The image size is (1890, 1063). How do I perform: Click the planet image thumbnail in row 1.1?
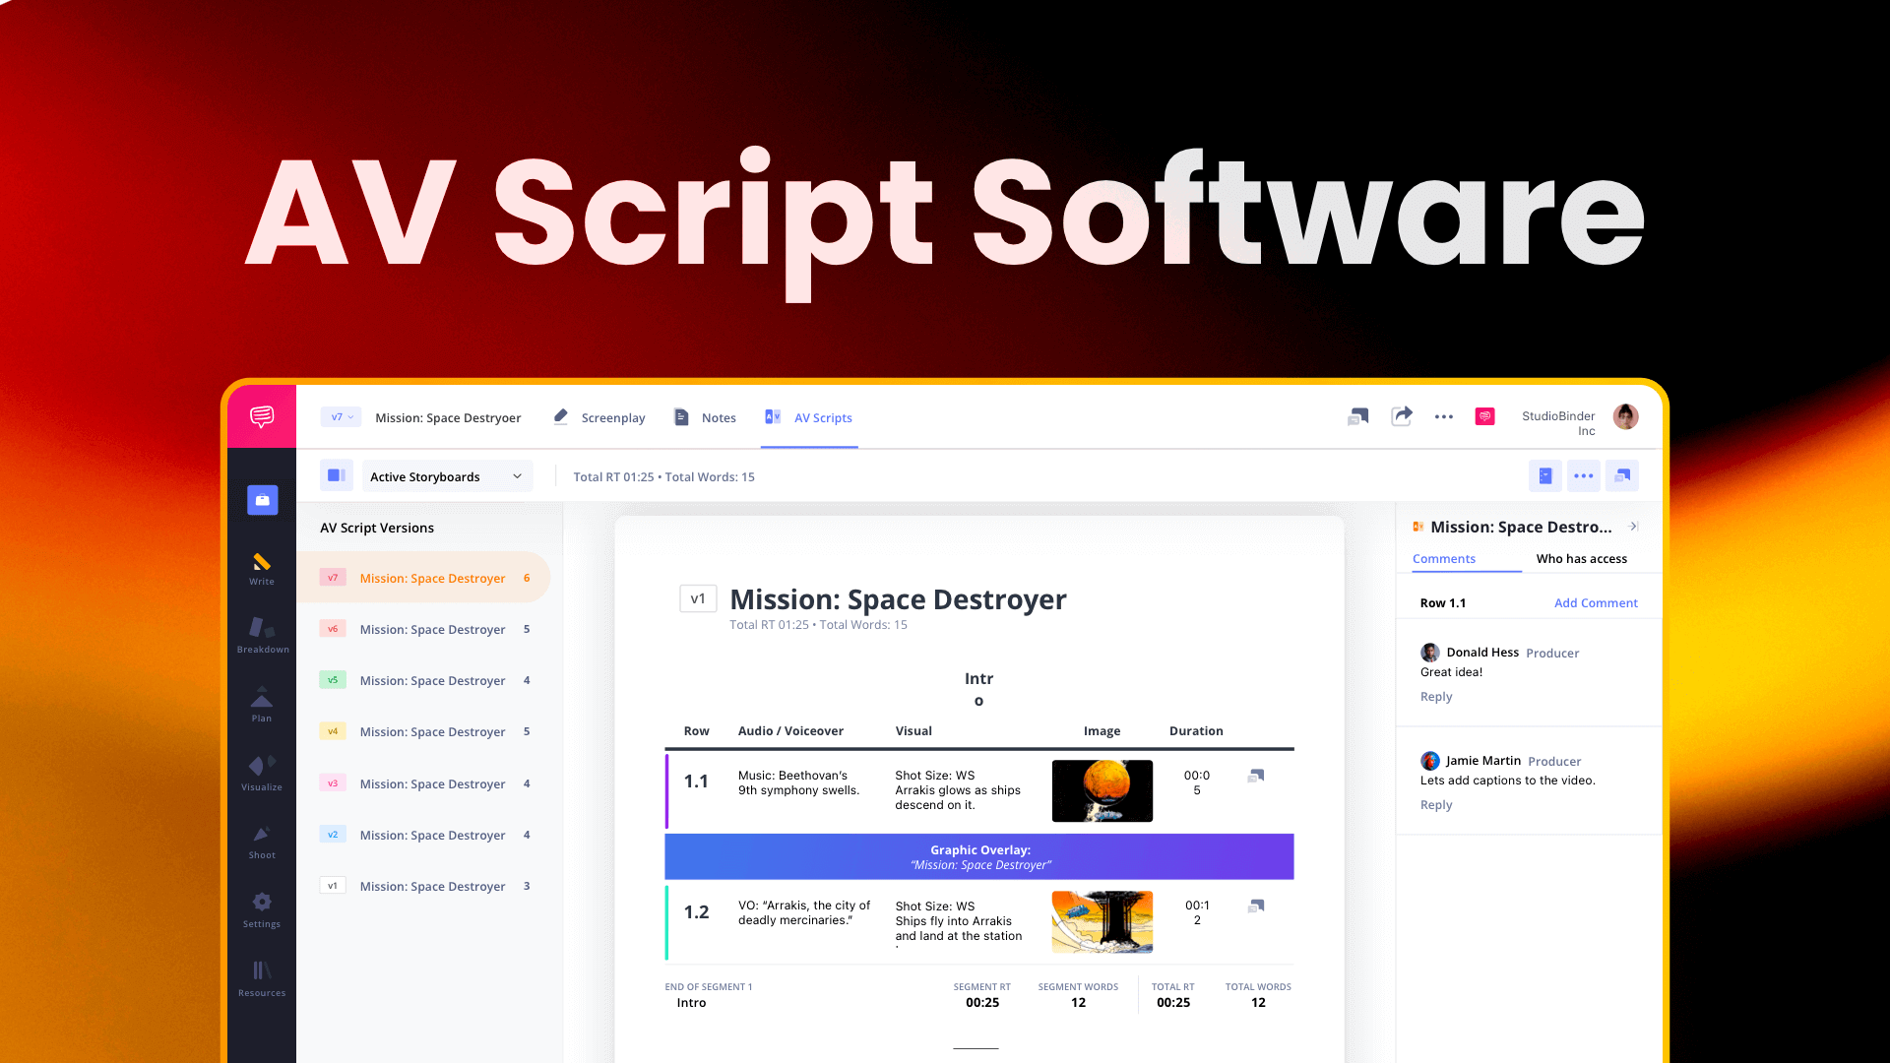click(1102, 790)
